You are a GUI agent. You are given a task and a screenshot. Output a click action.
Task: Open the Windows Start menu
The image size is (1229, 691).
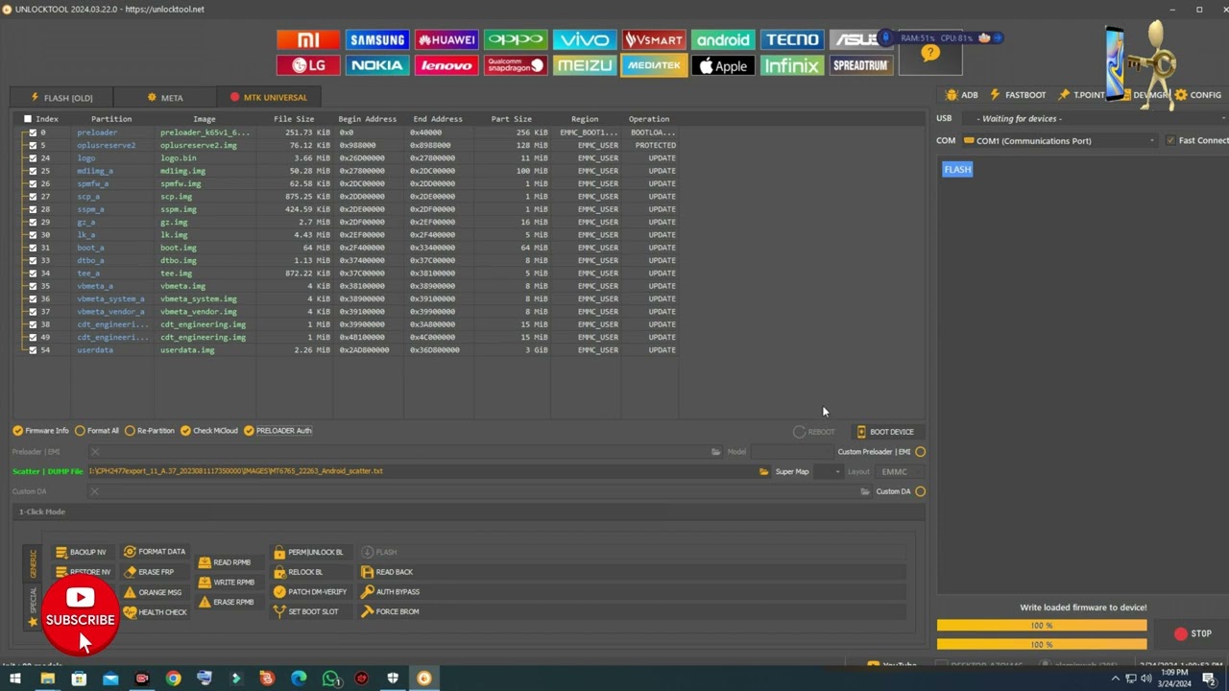pyautogui.click(x=15, y=679)
